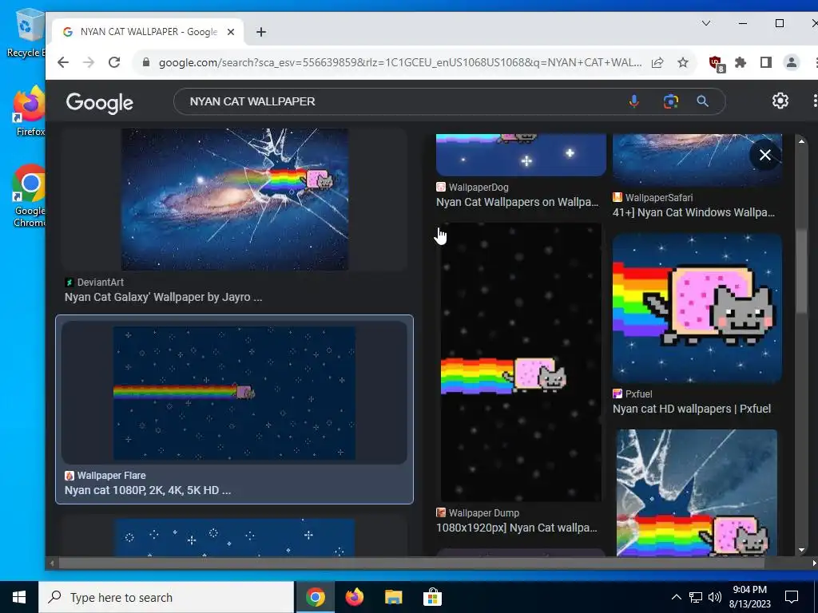
Task: Share this page from address bar
Action: [657, 62]
